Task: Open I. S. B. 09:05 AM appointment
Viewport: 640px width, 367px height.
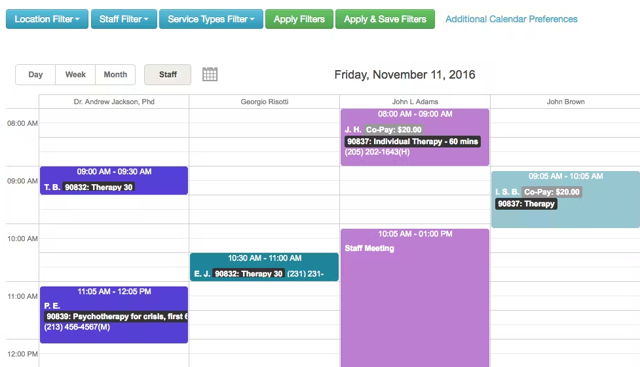Action: [565, 199]
